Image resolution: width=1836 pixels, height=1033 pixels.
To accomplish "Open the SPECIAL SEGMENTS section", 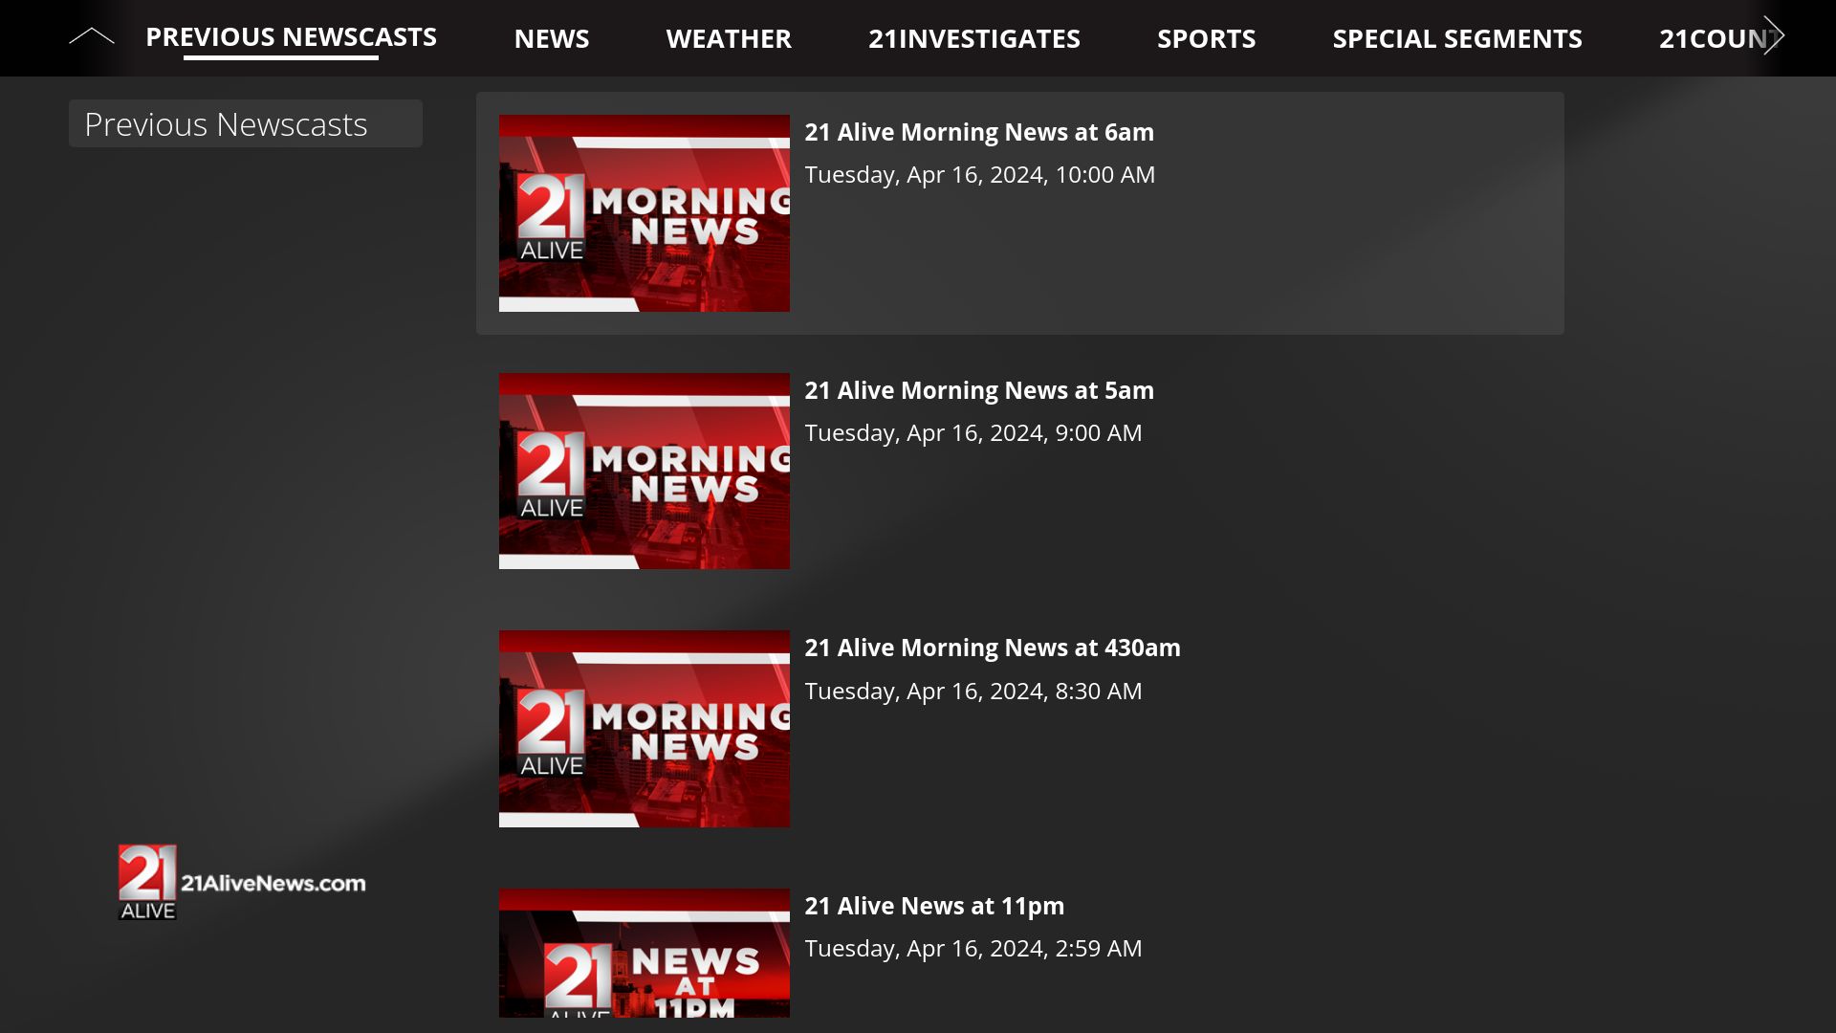I will point(1457,39).
